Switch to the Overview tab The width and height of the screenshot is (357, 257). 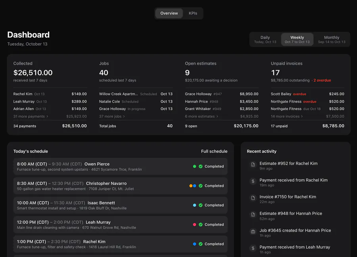point(169,13)
